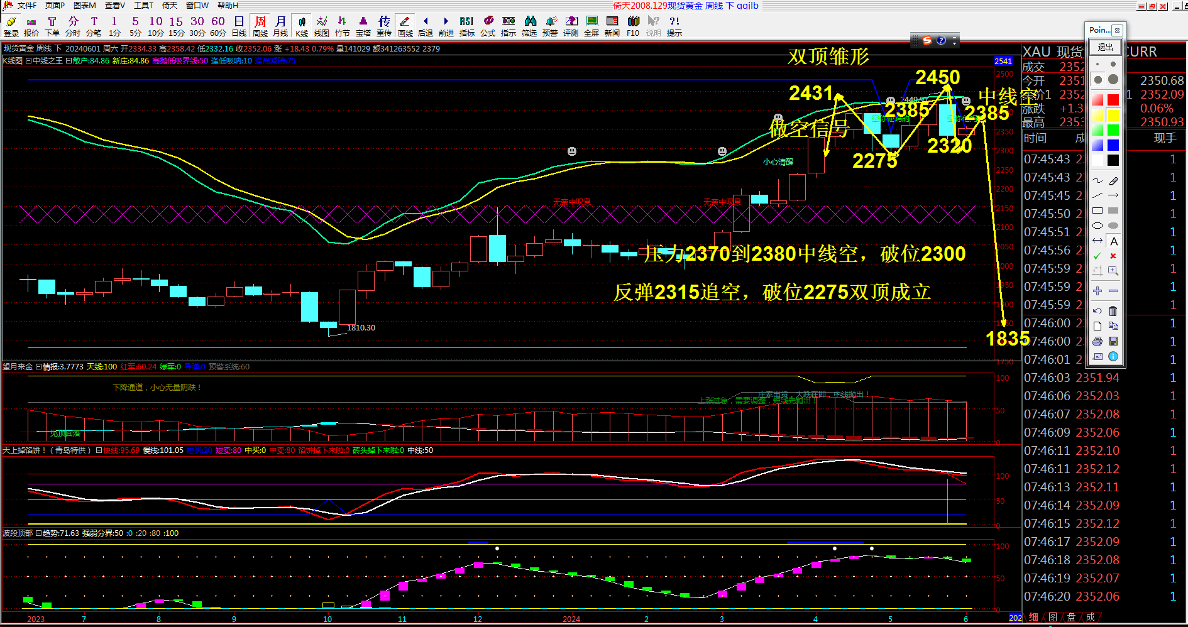
Task: Open the 预警 alert bell icon
Action: (x=550, y=26)
